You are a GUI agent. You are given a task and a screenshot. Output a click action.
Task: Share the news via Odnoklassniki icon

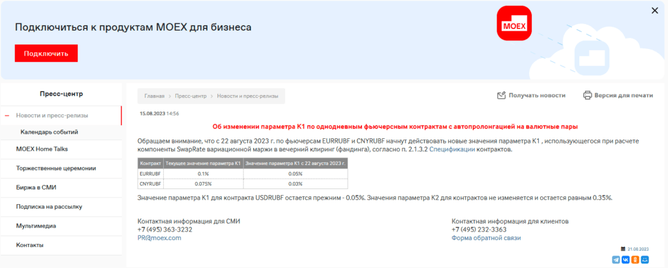click(x=635, y=260)
